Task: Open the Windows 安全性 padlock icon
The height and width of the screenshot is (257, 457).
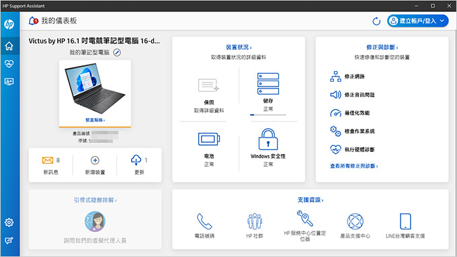Action: point(268,139)
